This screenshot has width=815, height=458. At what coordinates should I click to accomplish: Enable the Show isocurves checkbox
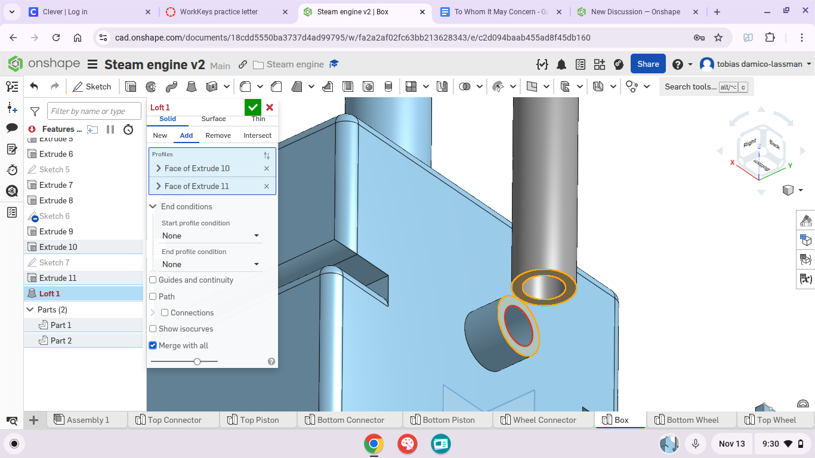click(153, 329)
